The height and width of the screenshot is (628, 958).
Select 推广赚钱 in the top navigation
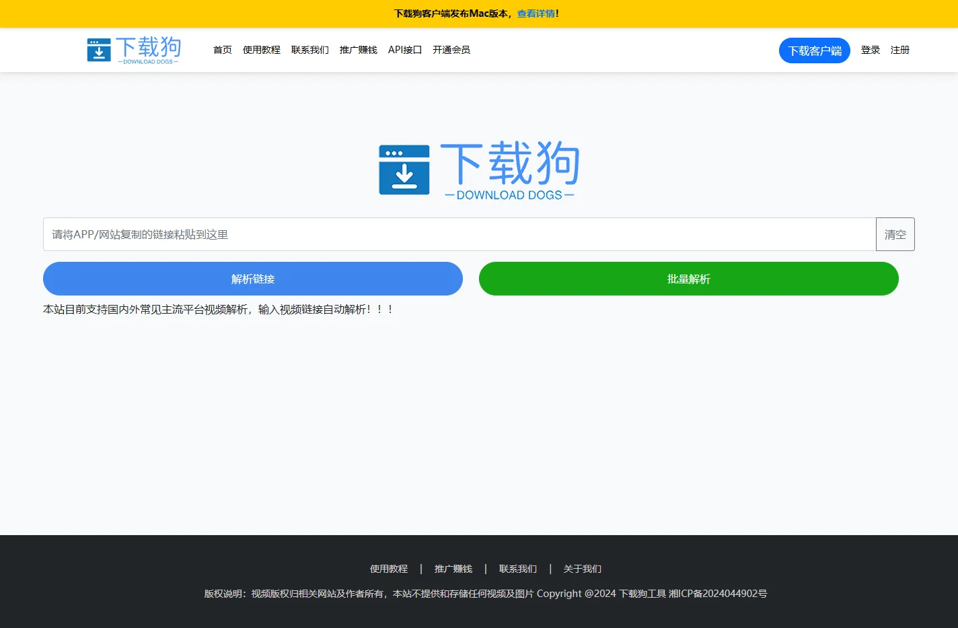pyautogui.click(x=359, y=50)
